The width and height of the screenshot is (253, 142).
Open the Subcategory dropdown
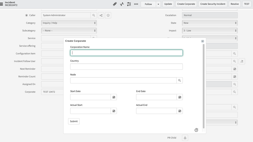[x=69, y=31]
